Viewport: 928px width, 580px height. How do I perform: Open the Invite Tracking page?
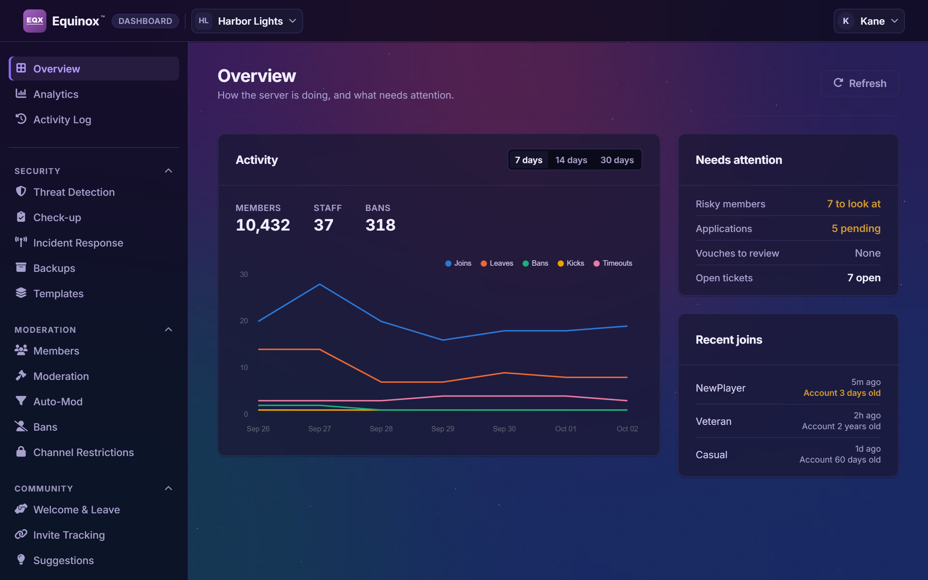(94, 535)
